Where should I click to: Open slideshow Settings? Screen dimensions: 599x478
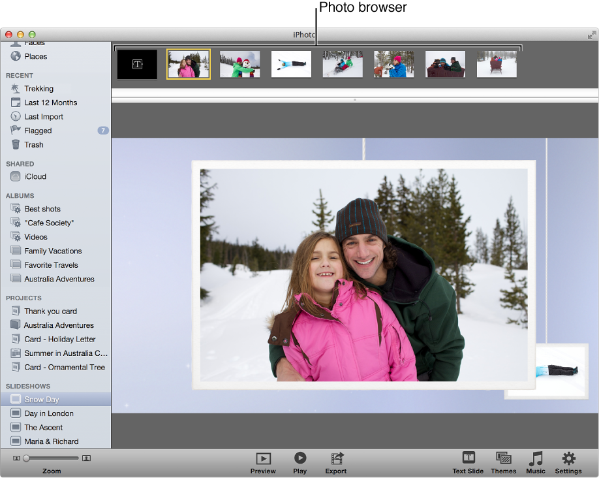click(x=568, y=462)
